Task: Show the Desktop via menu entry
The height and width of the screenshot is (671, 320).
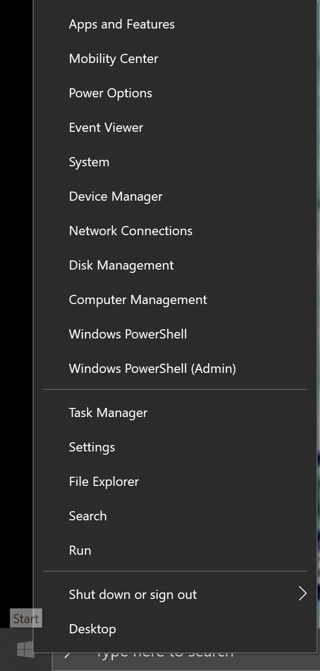Action: 175,629
